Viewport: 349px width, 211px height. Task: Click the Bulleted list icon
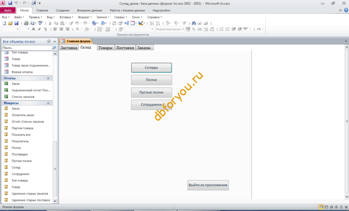(x=221, y=29)
